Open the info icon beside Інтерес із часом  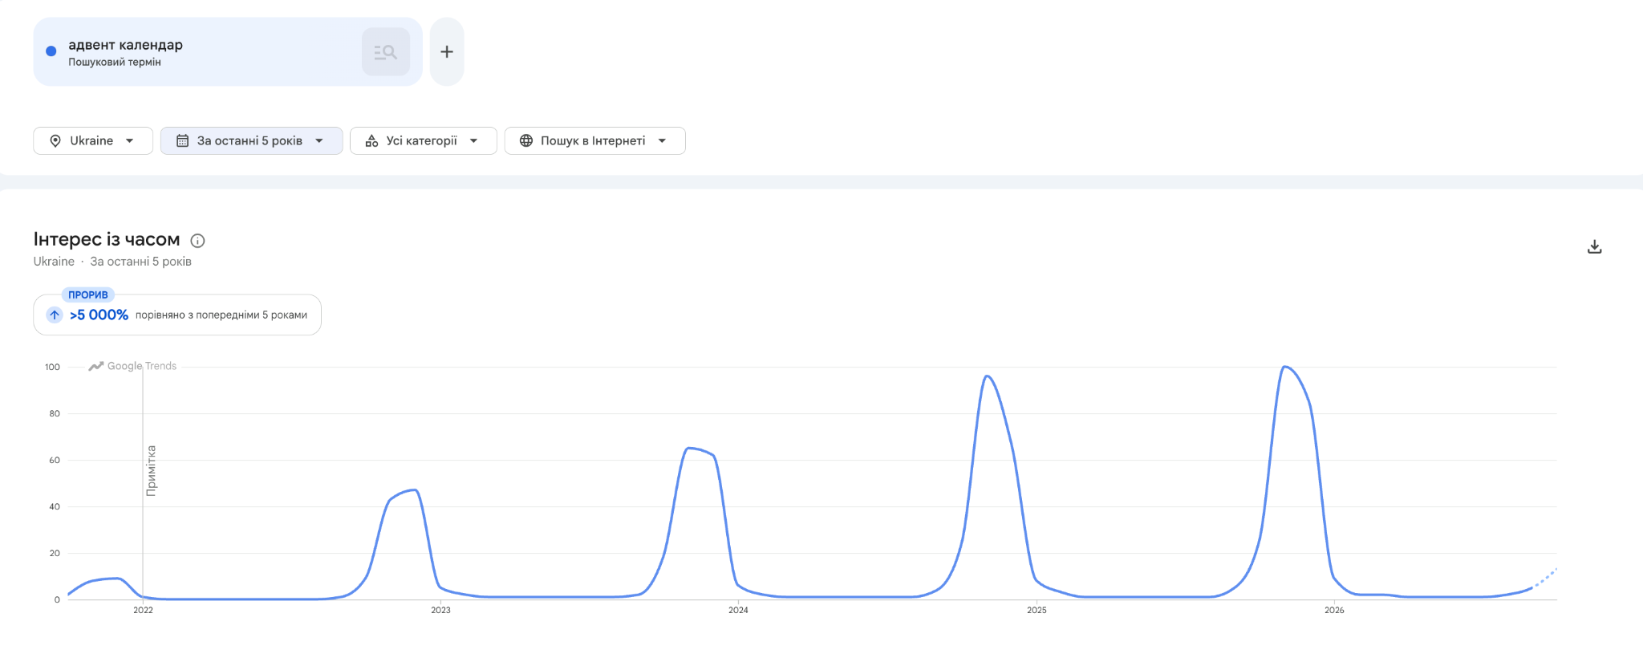click(197, 241)
